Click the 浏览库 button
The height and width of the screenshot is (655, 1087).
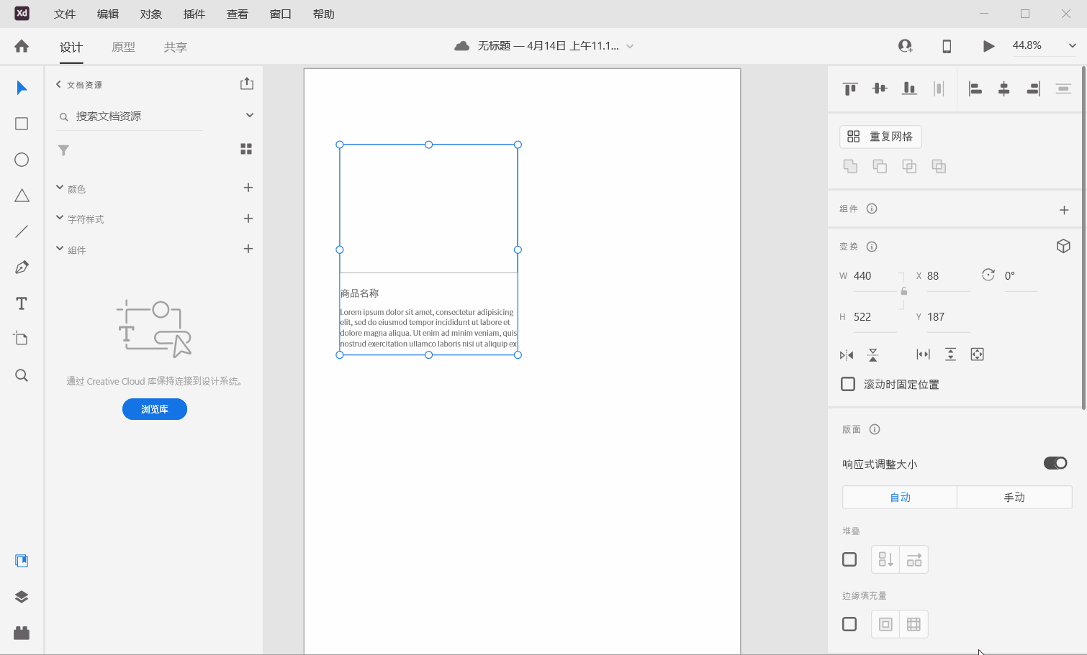pos(154,408)
